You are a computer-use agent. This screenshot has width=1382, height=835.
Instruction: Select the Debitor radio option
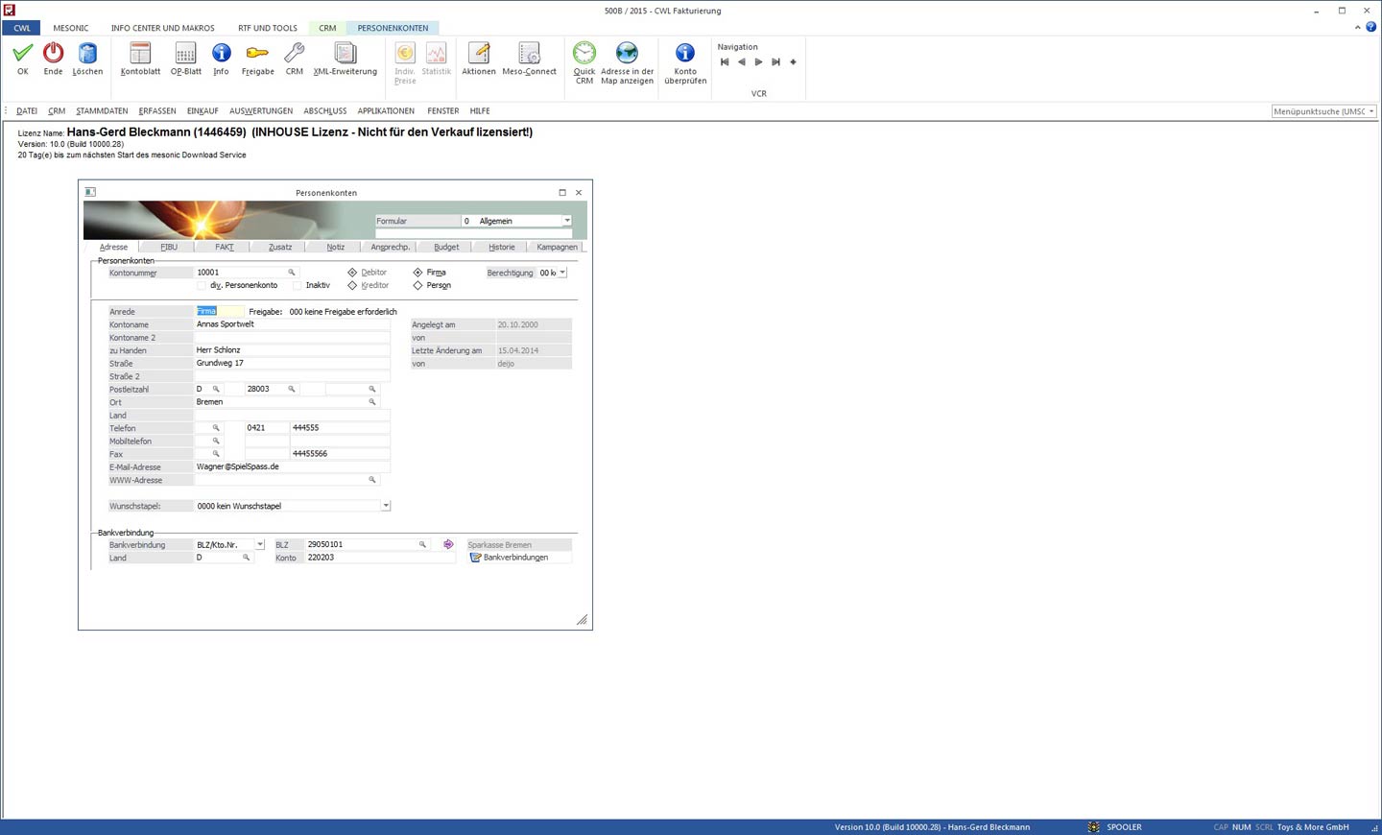(x=352, y=273)
